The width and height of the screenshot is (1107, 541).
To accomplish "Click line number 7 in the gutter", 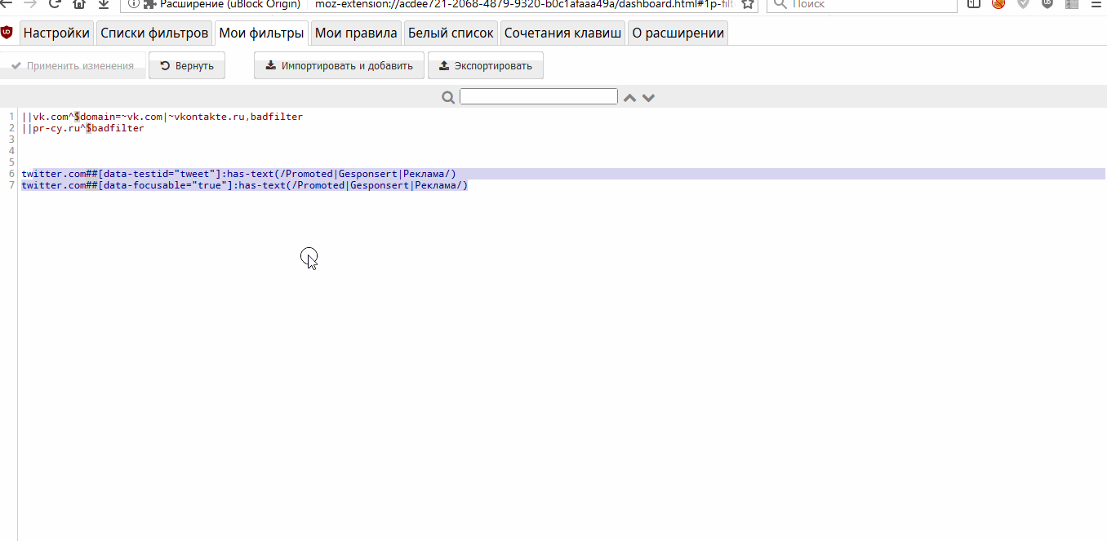I will [x=11, y=185].
